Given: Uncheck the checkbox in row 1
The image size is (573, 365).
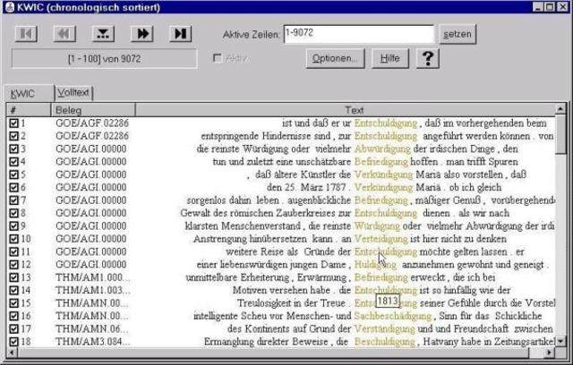Looking at the screenshot, I should 13,123.
